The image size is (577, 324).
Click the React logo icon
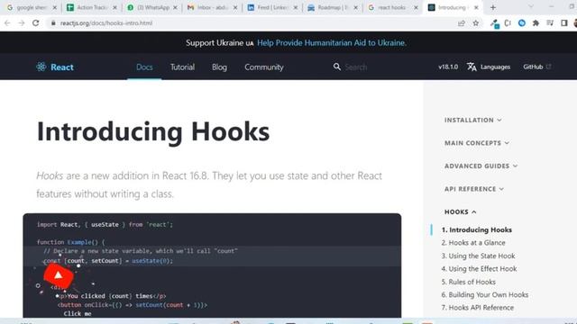click(x=41, y=67)
